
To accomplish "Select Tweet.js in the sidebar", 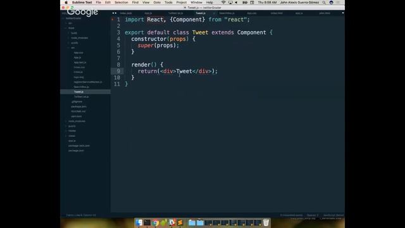I will 78,92.
